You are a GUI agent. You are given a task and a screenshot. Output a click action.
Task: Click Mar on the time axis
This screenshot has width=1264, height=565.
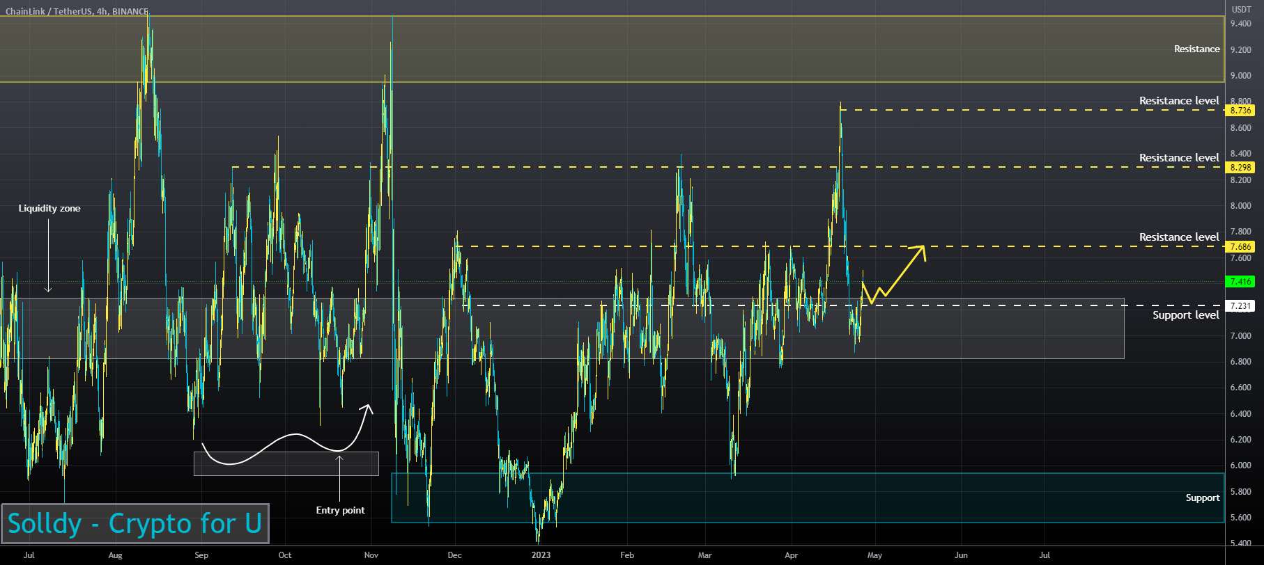[x=705, y=555]
